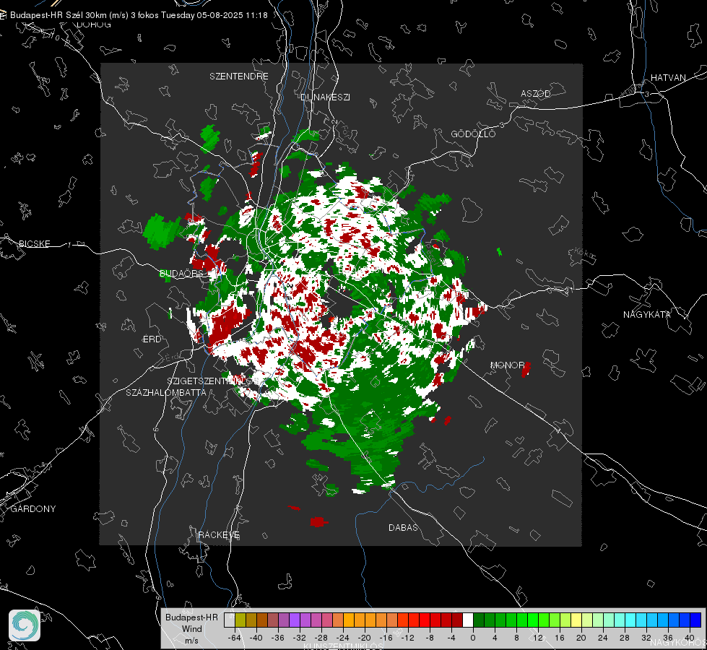Click the red echo patch northwest of DABAS

[318, 521]
